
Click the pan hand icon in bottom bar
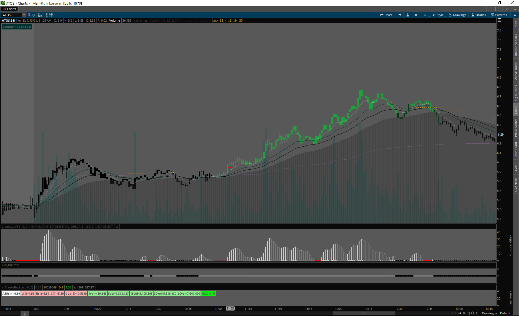[477, 313]
